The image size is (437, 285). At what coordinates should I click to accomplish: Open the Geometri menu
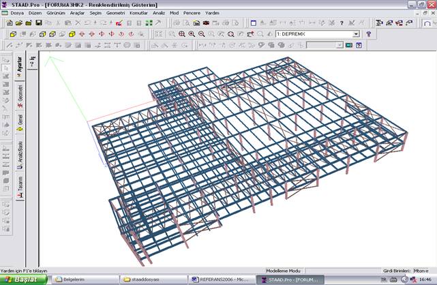116,13
